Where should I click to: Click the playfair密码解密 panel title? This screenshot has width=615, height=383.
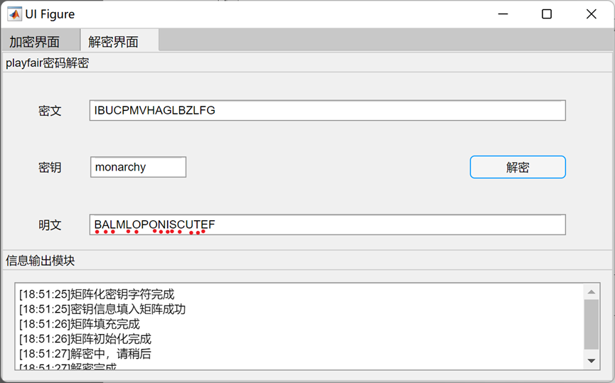tap(48, 63)
